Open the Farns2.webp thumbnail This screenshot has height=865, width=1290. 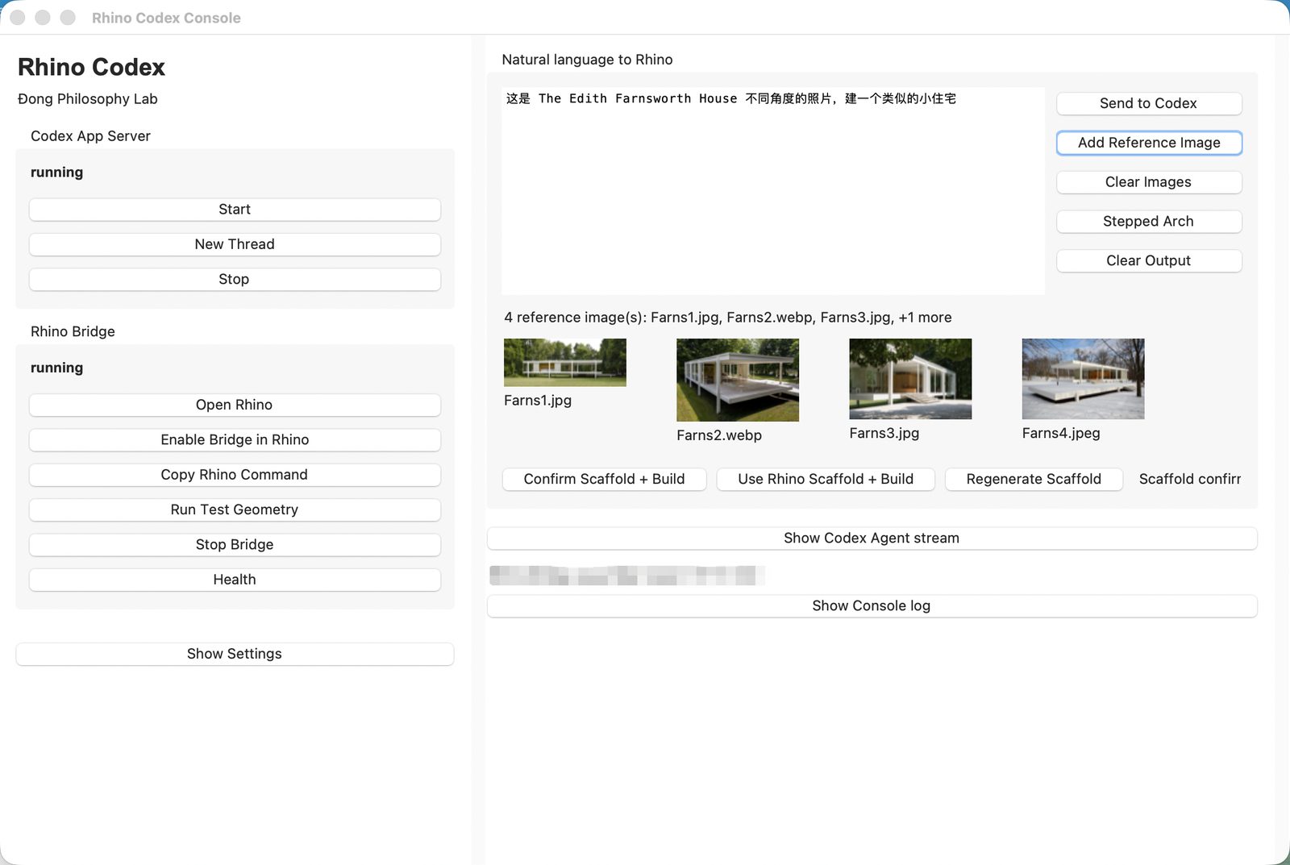point(738,380)
